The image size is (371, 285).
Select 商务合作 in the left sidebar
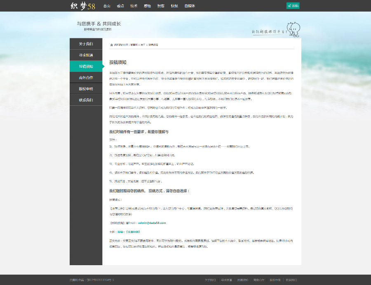(x=86, y=78)
